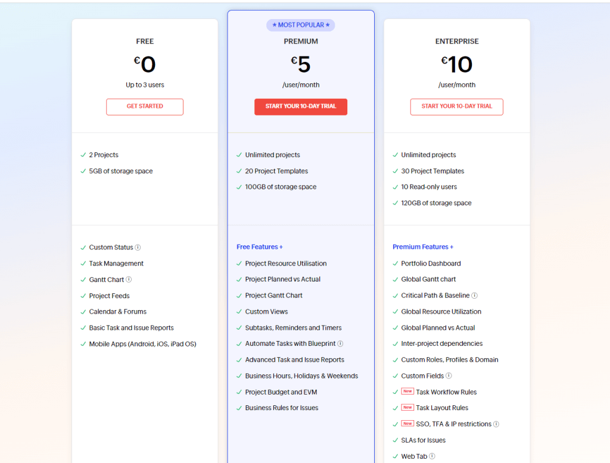The image size is (610, 463).
Task: Click GET STARTED on the Free plan
Action: [x=144, y=107]
